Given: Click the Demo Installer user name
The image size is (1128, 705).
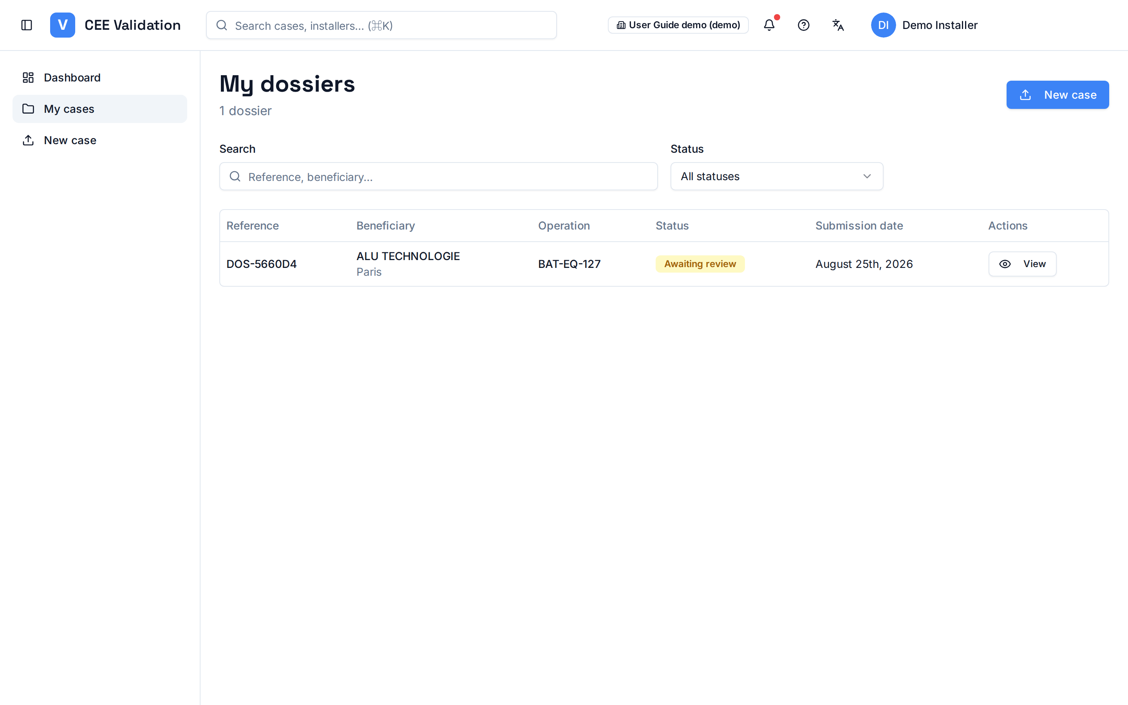Looking at the screenshot, I should click(940, 25).
